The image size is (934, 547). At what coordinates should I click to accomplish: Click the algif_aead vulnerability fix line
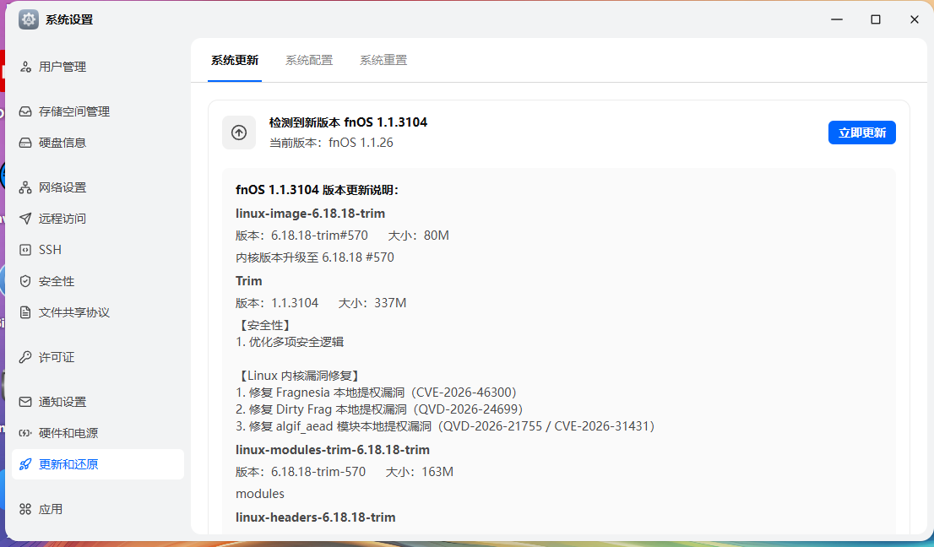445,426
